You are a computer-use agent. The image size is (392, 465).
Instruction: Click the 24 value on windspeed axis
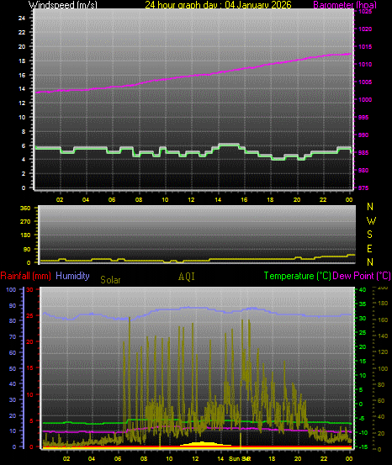(x=22, y=18)
